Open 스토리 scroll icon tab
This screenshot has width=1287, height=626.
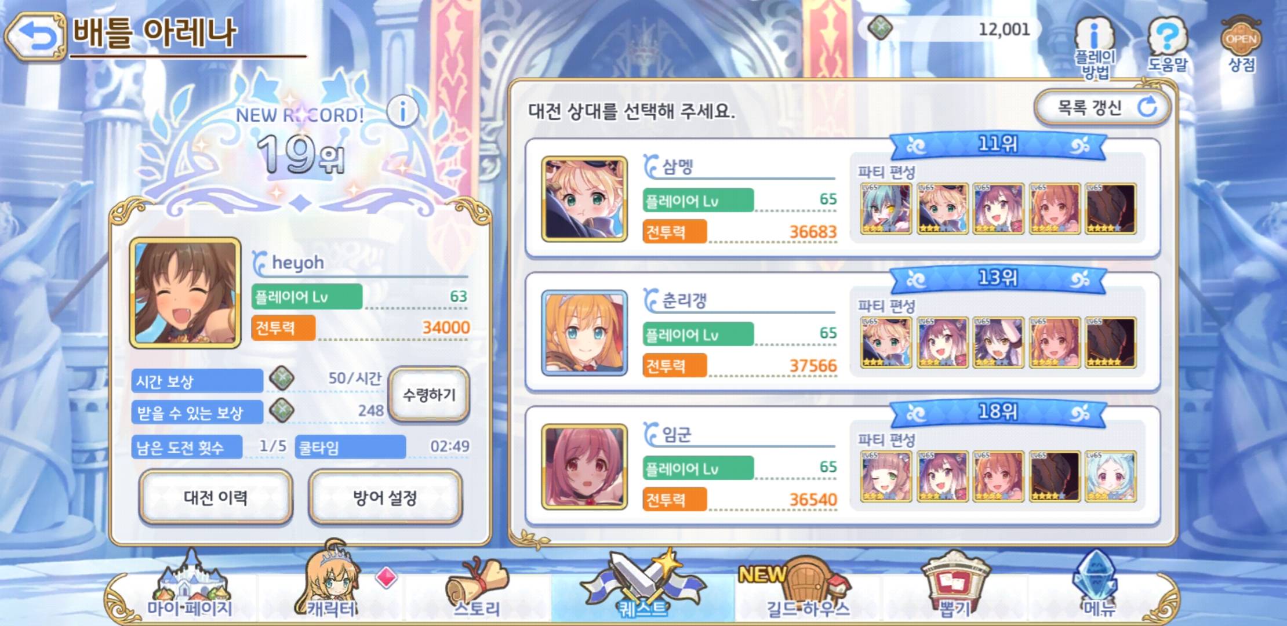pyautogui.click(x=477, y=585)
